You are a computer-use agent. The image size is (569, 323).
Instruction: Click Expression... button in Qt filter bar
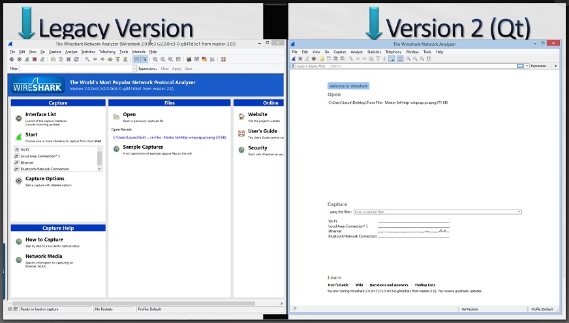point(540,66)
